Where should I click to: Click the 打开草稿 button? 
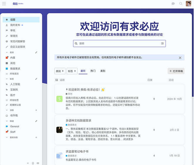(x=176, y=71)
